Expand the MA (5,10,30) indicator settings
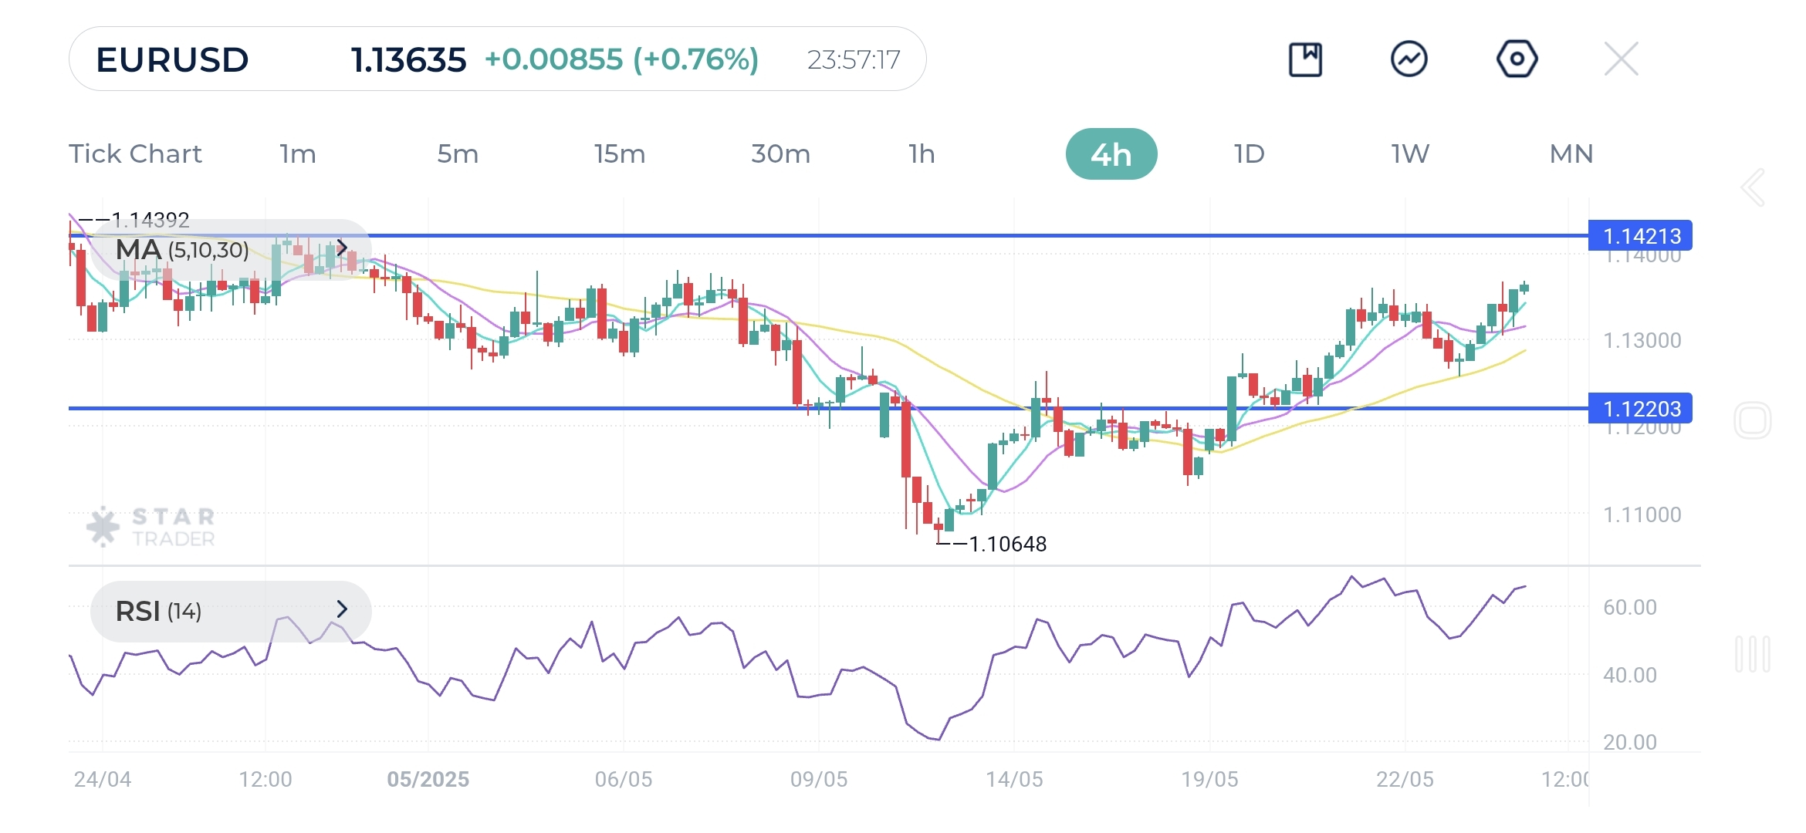Image resolution: width=1806 pixels, height=833 pixels. point(343,248)
